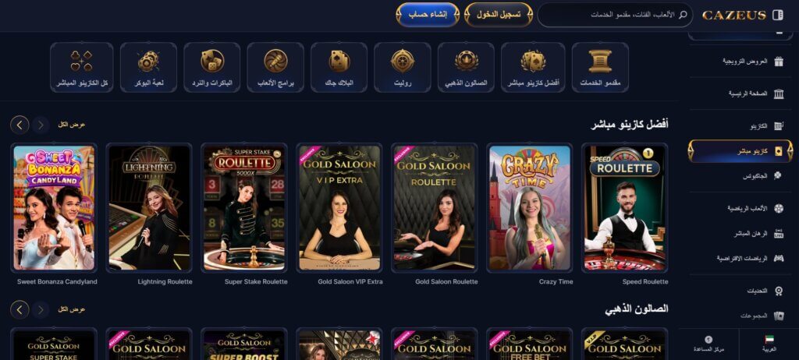Go to next games in Golden Saloon row
Viewport: 799px width, 360px height.
20,309
